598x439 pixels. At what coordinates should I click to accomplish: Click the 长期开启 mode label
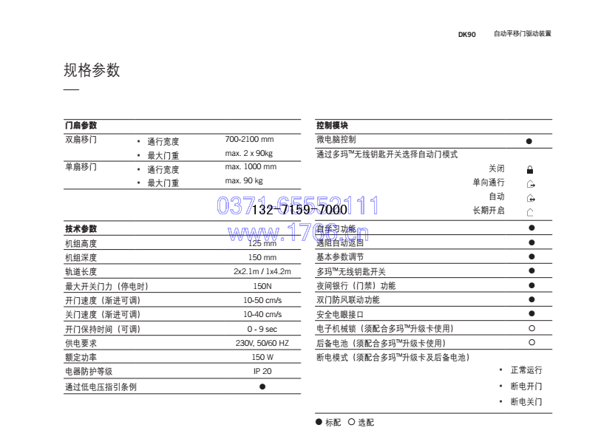click(489, 211)
